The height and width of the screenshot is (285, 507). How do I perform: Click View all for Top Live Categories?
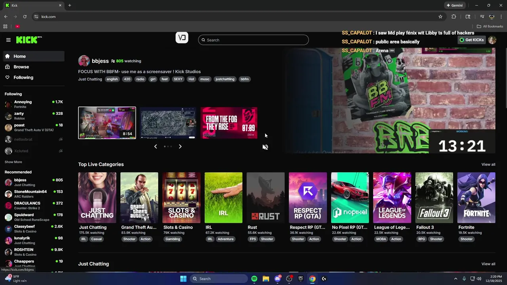point(488,164)
